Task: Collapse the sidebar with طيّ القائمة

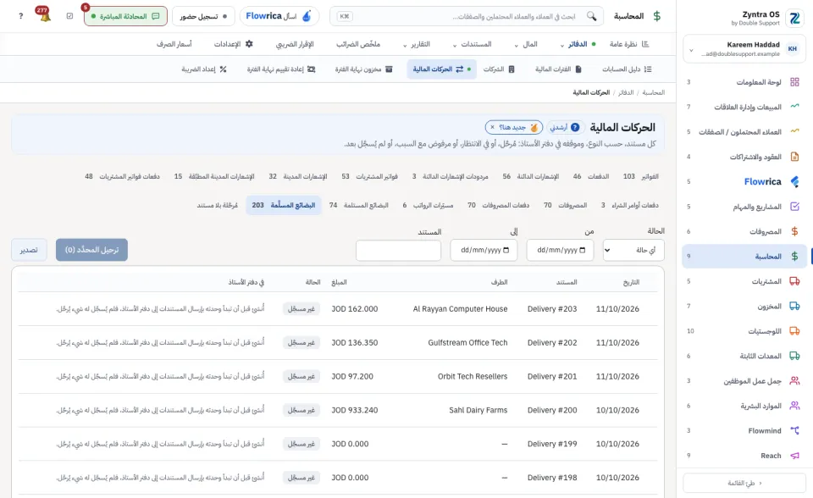Action: coord(744,483)
